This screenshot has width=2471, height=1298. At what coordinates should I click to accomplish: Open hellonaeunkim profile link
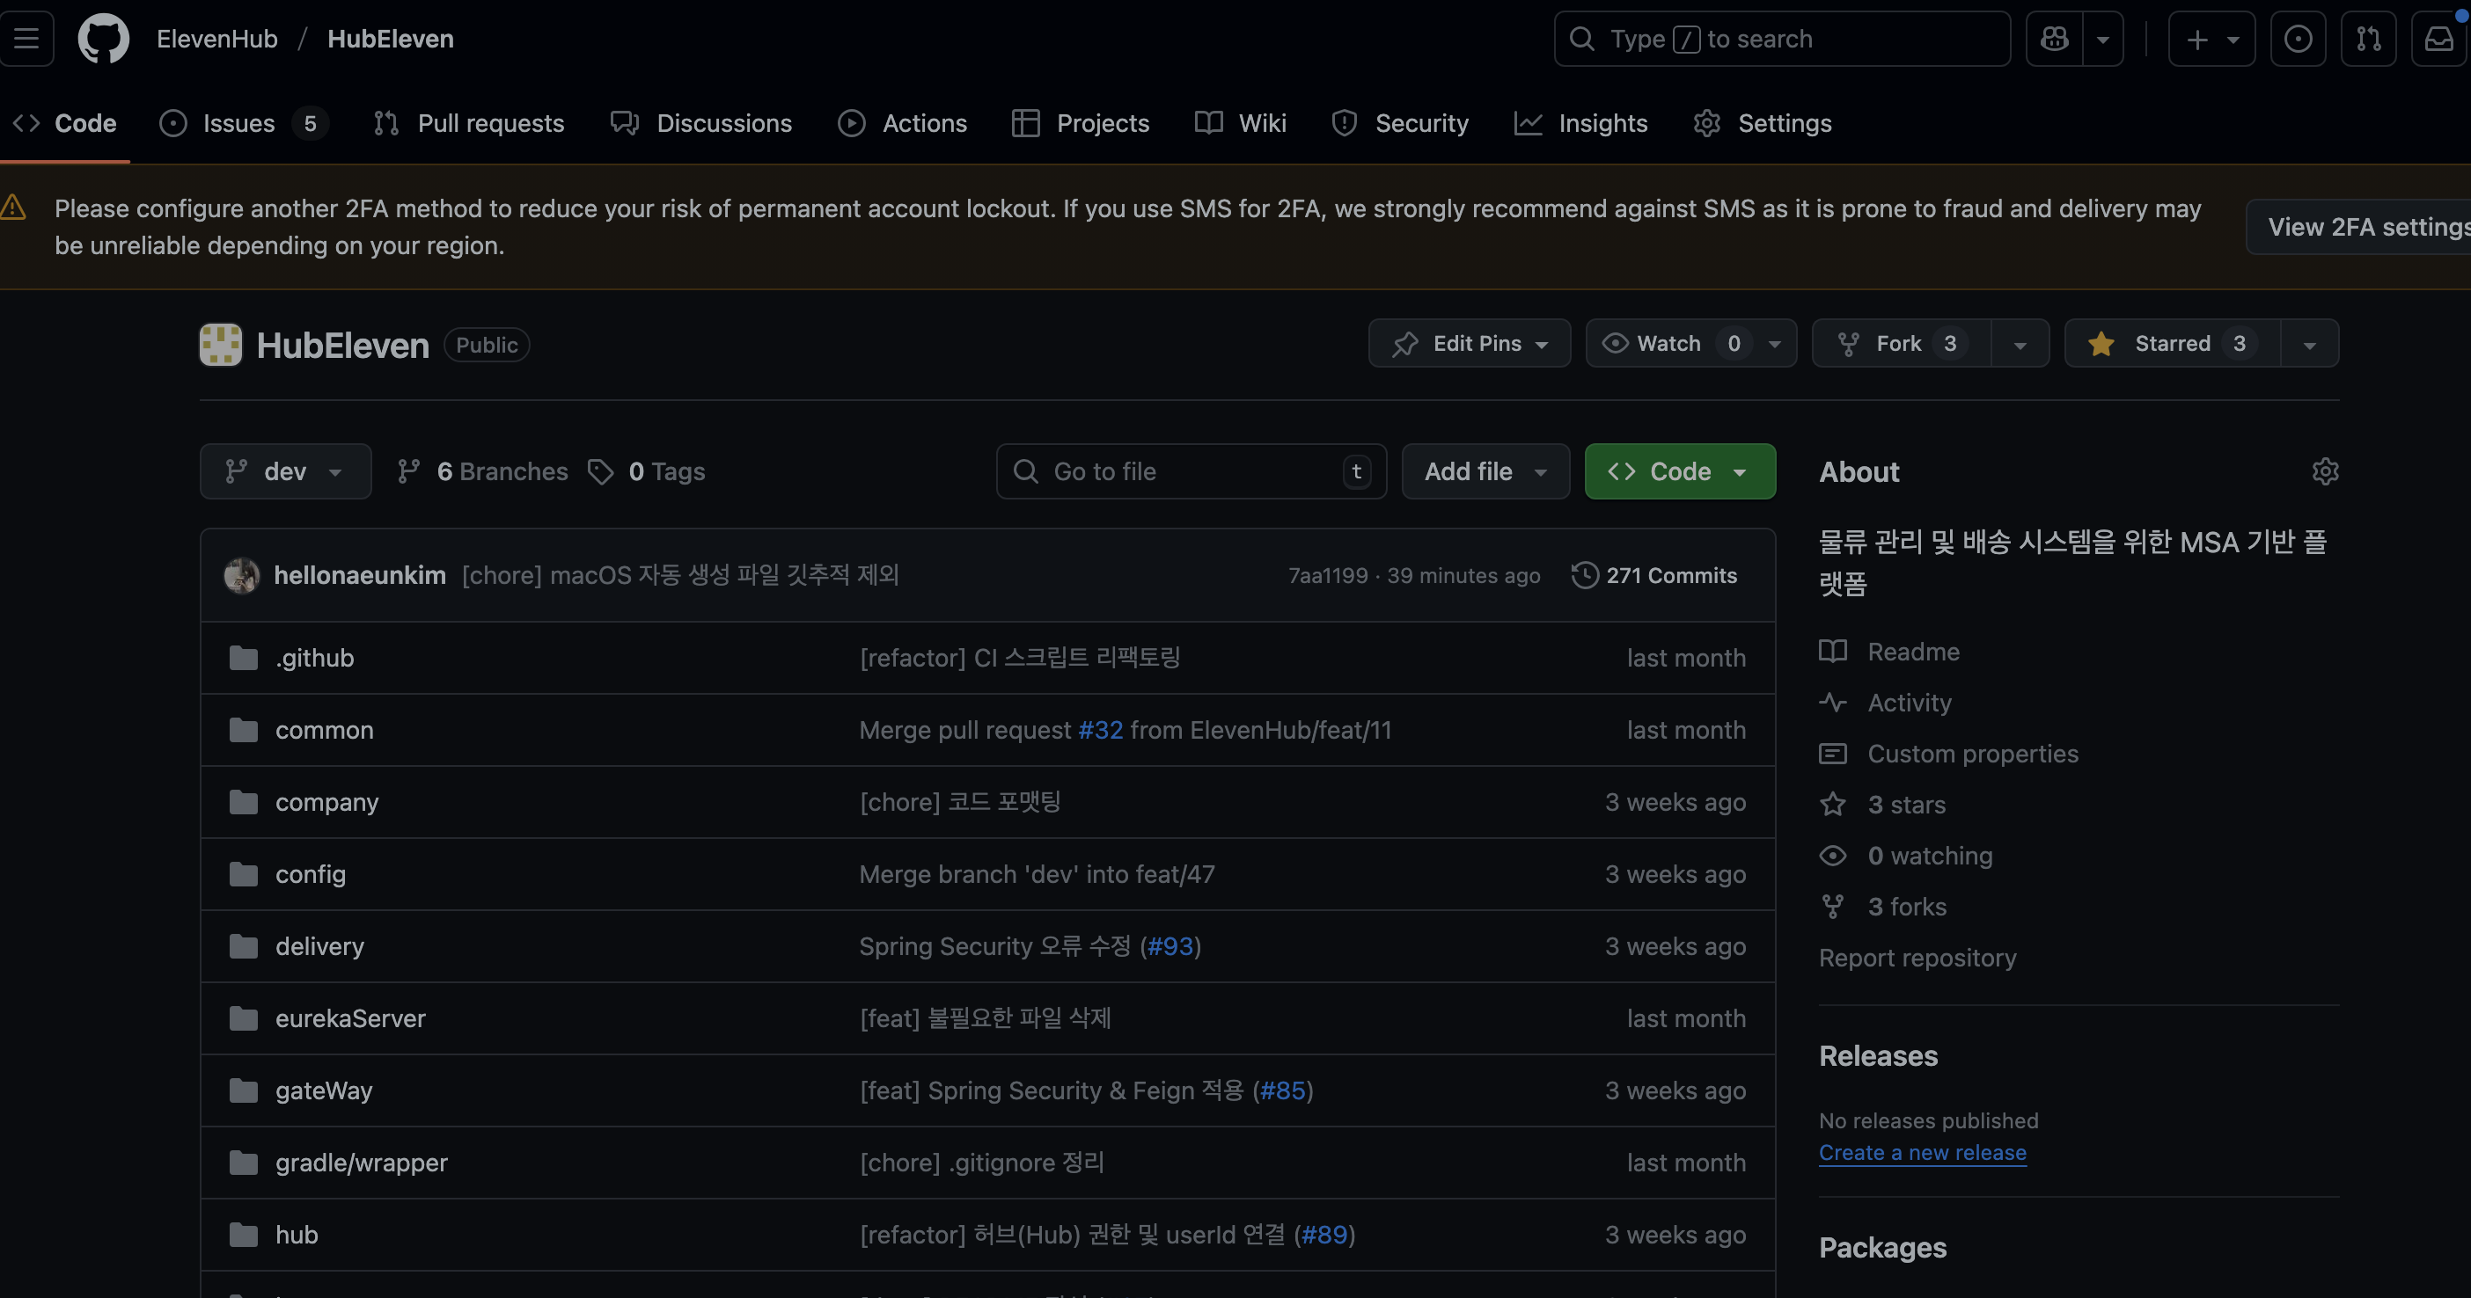[360, 575]
